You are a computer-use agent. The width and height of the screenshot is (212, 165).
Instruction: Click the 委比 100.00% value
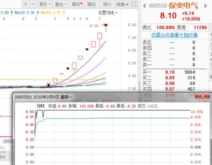[x=166, y=27]
